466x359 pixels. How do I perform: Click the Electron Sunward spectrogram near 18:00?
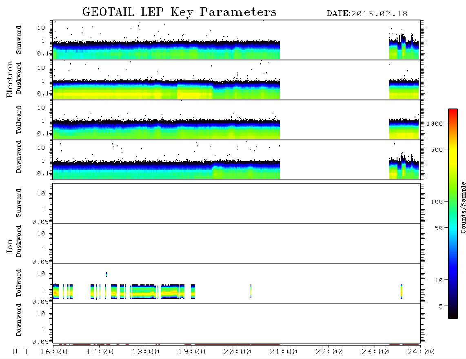point(145,50)
